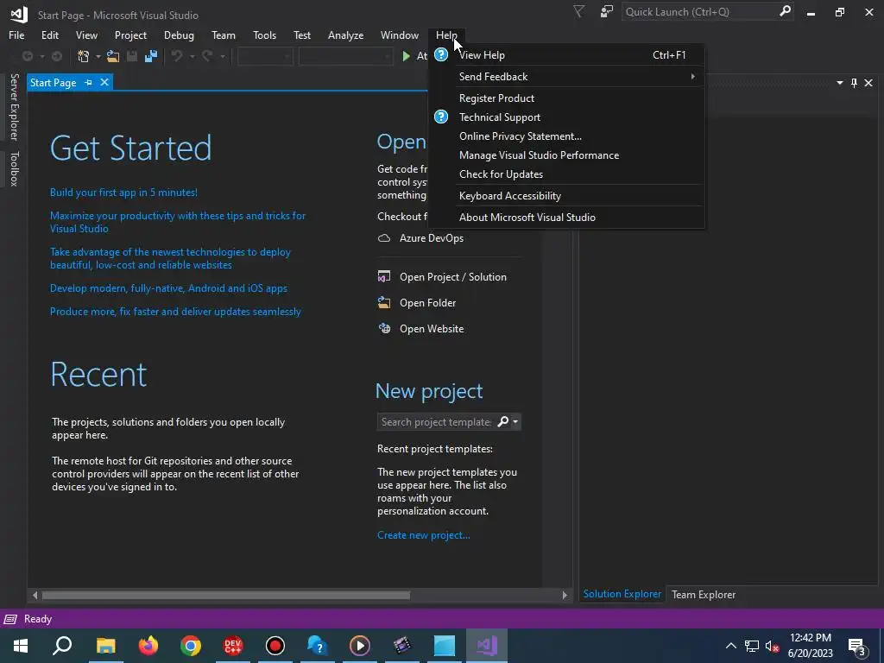884x663 pixels.
Task: Open About Microsoft Visual Studio
Action: [566, 217]
